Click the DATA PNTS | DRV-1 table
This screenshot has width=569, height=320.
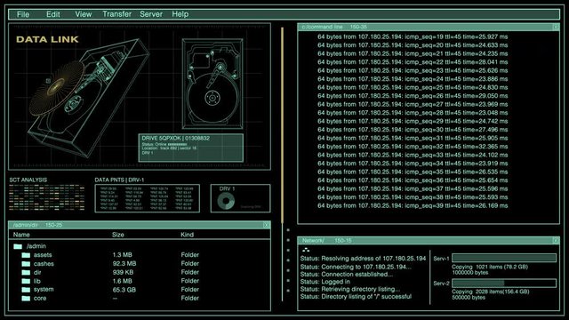click(147, 198)
